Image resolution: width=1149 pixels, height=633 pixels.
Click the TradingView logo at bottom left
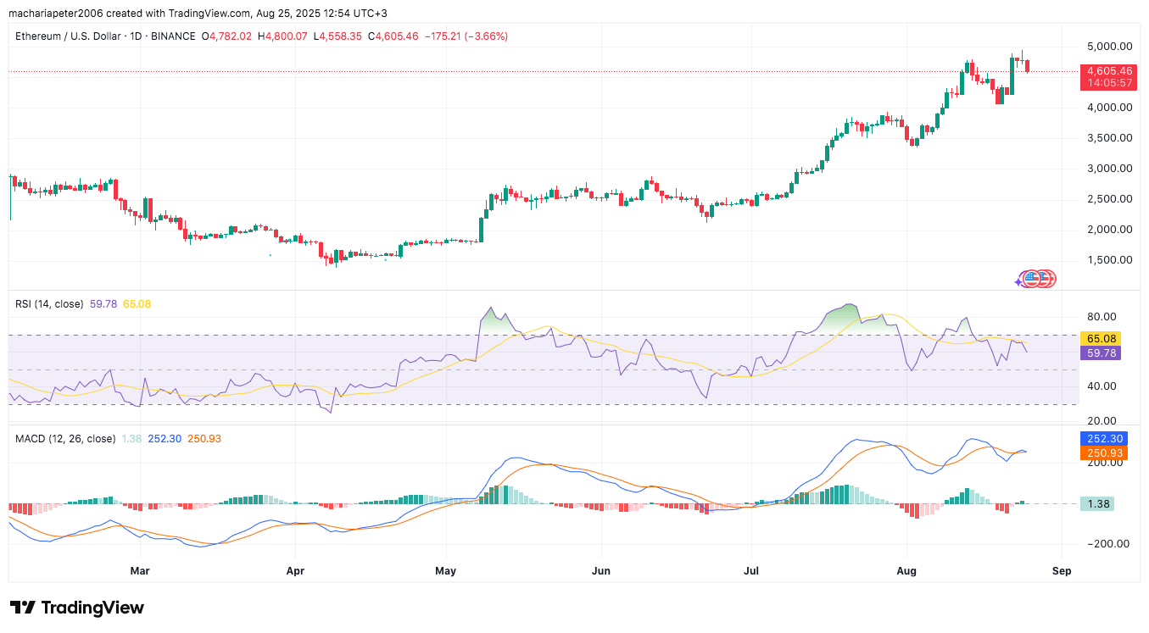pyautogui.click(x=77, y=608)
